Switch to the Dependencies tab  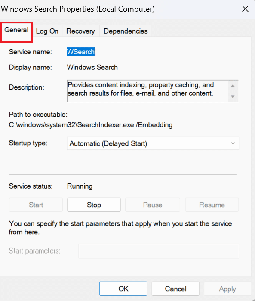click(126, 31)
